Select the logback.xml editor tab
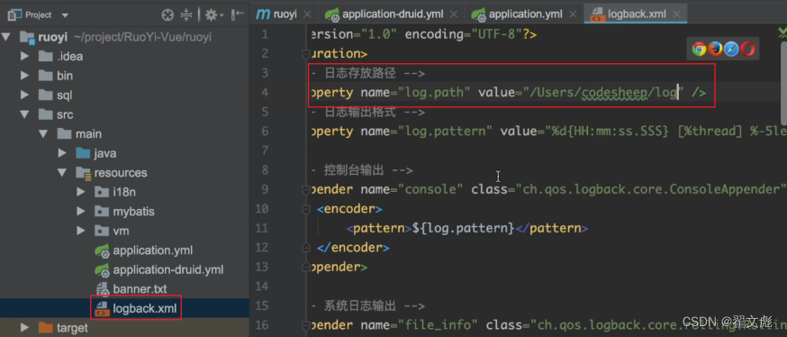The image size is (787, 337). click(x=637, y=14)
